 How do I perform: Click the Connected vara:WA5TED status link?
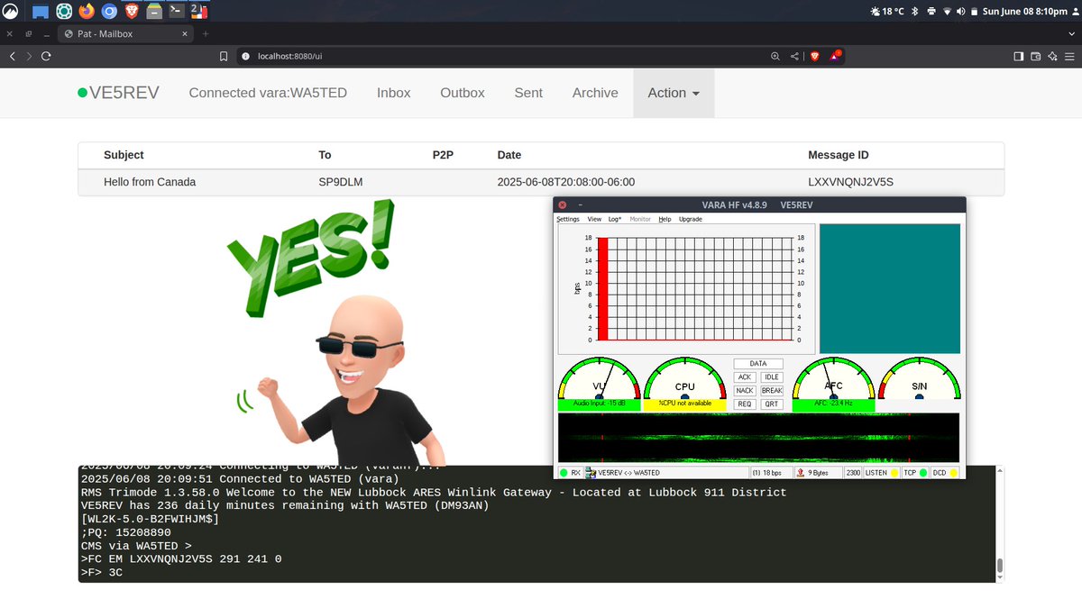pos(268,93)
